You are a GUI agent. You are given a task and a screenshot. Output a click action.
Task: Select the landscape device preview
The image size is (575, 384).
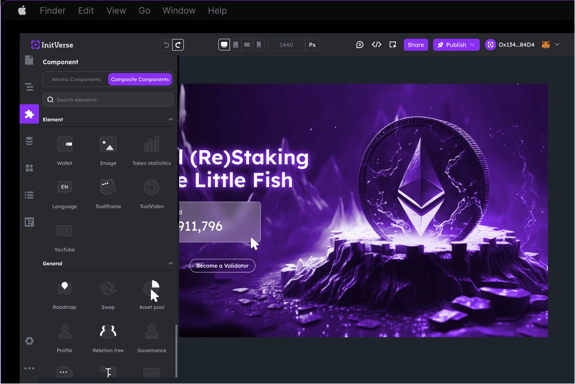[x=247, y=45]
